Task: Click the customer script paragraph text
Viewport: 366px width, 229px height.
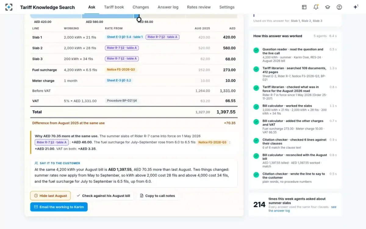Action: pyautogui.click(x=132, y=175)
